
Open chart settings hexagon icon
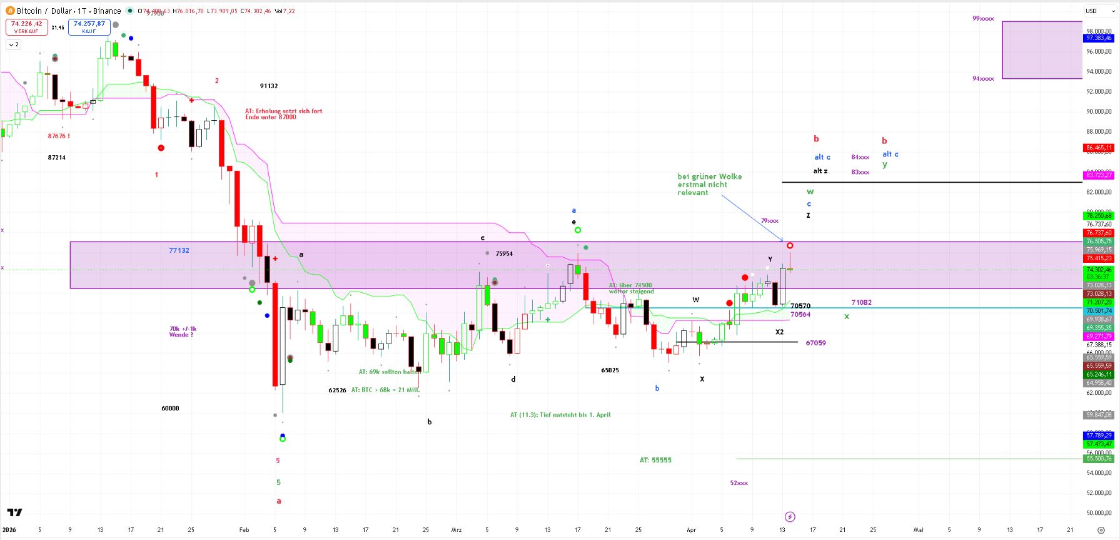tap(1101, 530)
